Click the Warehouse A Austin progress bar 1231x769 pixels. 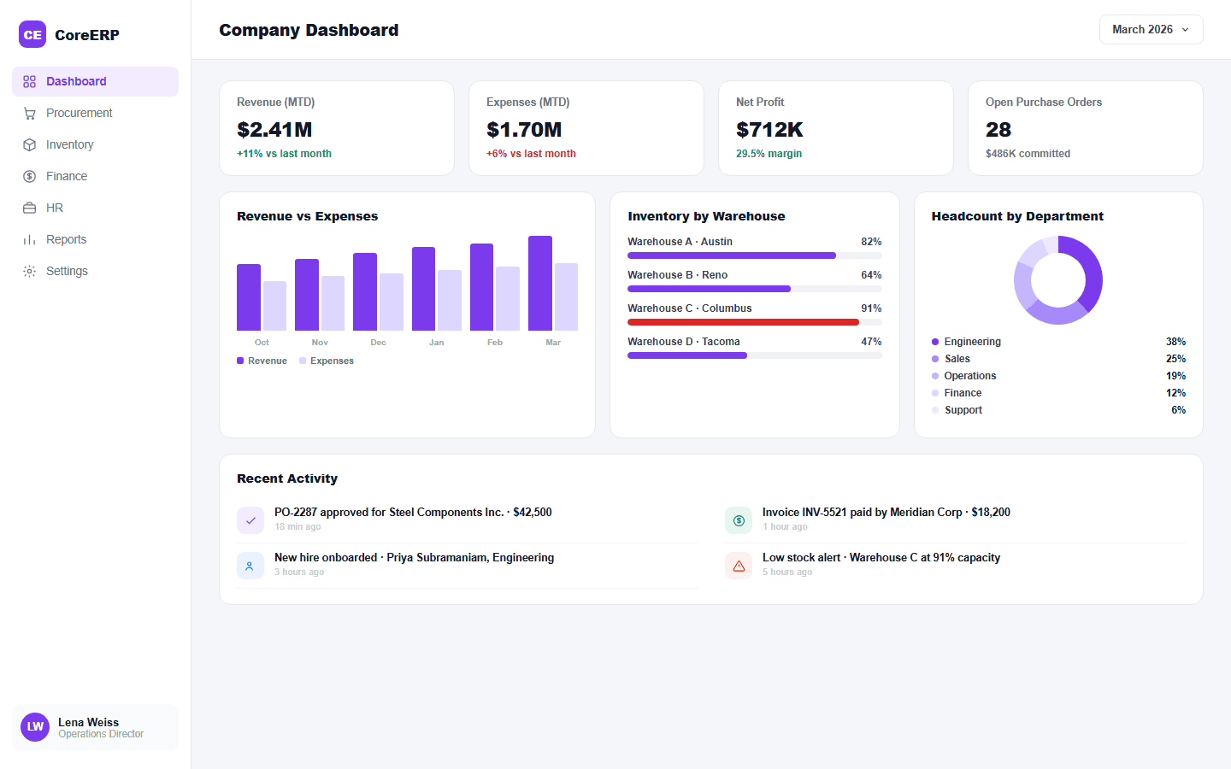tap(755, 255)
